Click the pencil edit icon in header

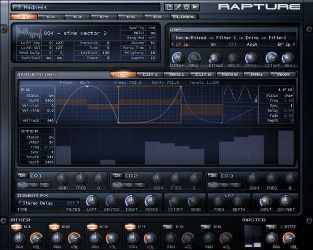(178, 7)
